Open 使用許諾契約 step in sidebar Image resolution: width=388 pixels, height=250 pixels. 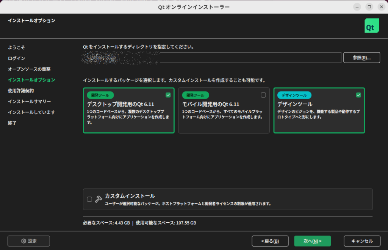coord(21,91)
